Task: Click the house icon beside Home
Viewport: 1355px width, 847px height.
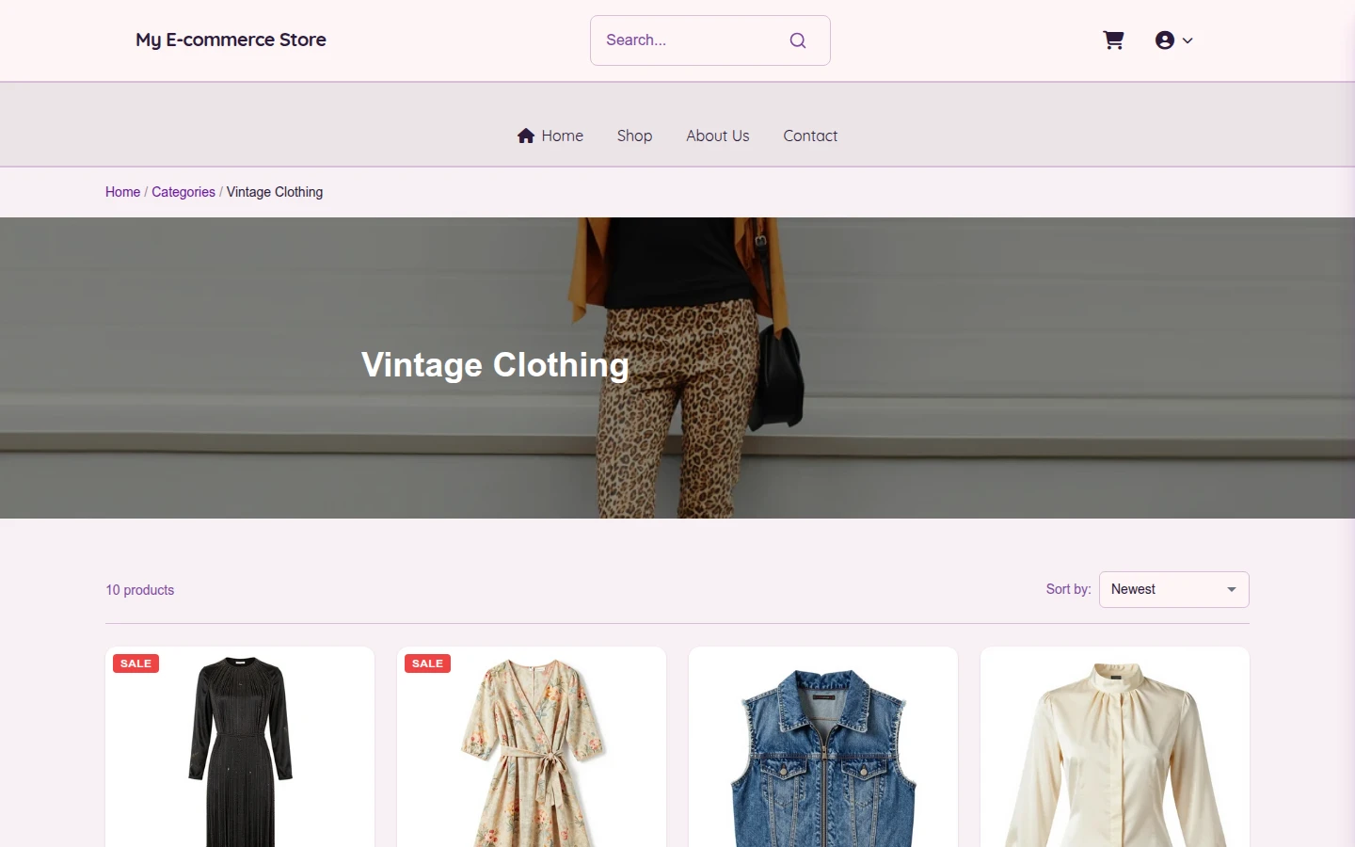Action: tap(526, 136)
